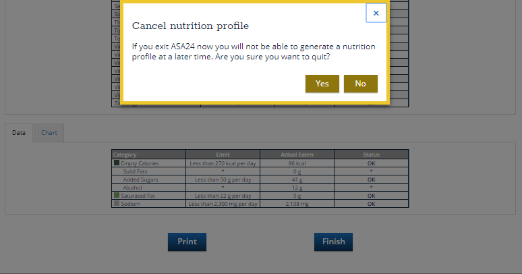Click the Limit column header
The height and width of the screenshot is (274, 522).
pos(223,155)
